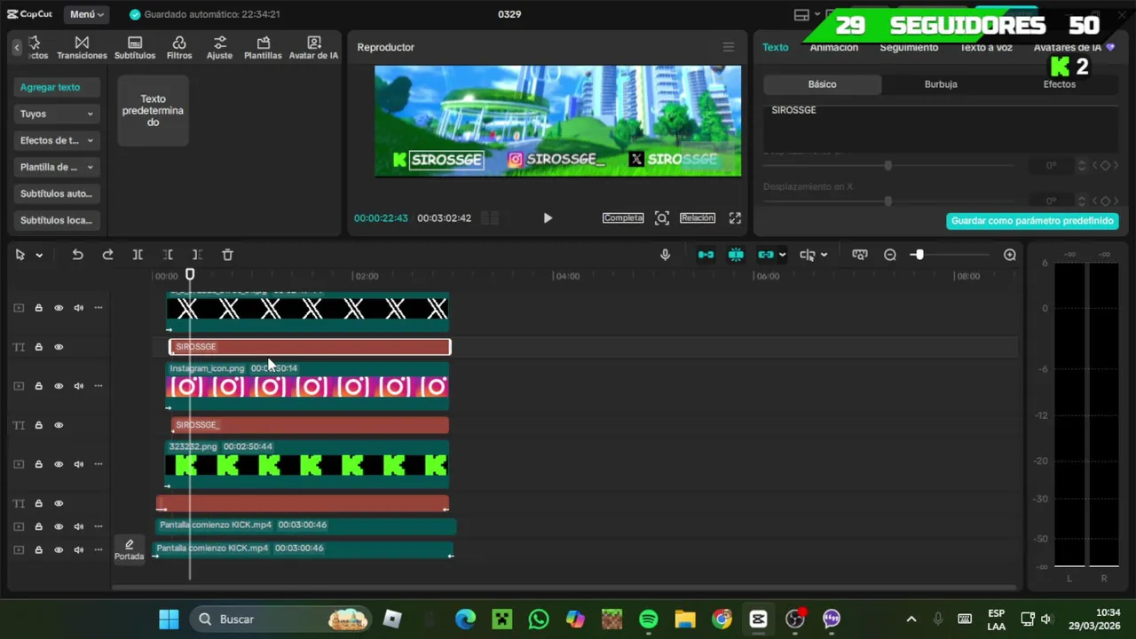Select the Burbuja sub-tab
Screen dimensions: 1136x639
(x=941, y=84)
